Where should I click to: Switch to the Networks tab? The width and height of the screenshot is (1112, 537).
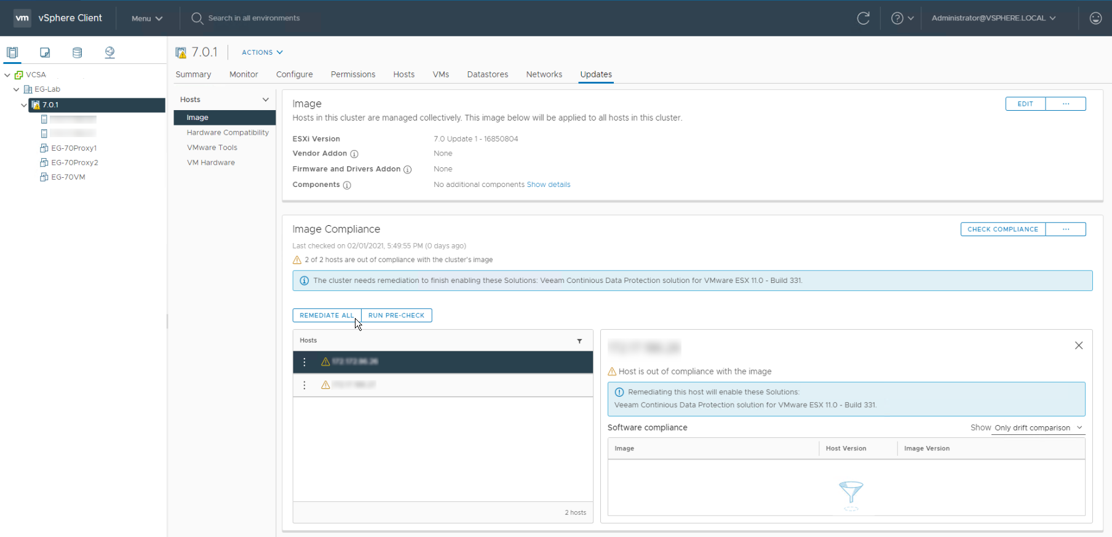pyautogui.click(x=544, y=74)
